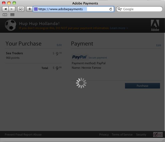Focus the https://www.adobepayments address field

point(73,9)
